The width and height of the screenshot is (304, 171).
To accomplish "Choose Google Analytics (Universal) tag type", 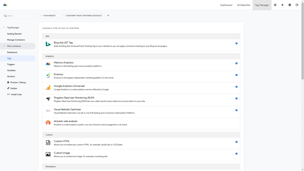I will pos(141,88).
